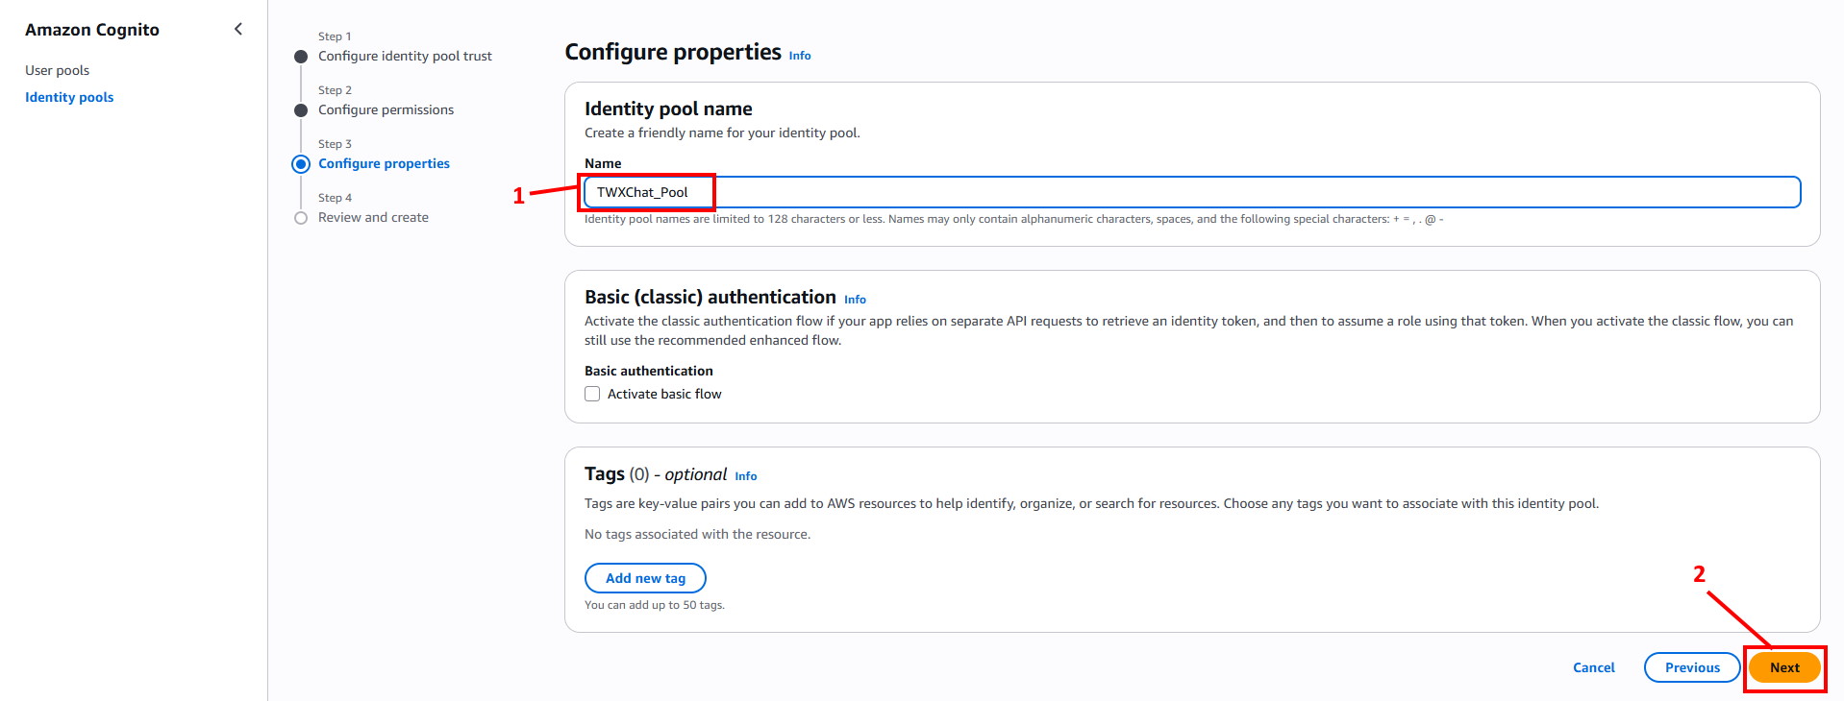Image resolution: width=1844 pixels, height=701 pixels.
Task: Click the orange Next button
Action: 1784,667
